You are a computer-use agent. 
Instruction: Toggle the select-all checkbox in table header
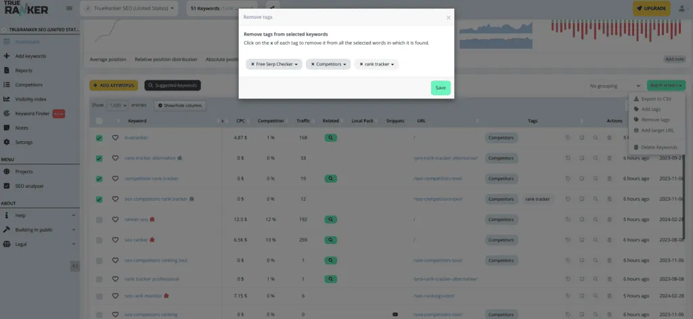(x=99, y=121)
